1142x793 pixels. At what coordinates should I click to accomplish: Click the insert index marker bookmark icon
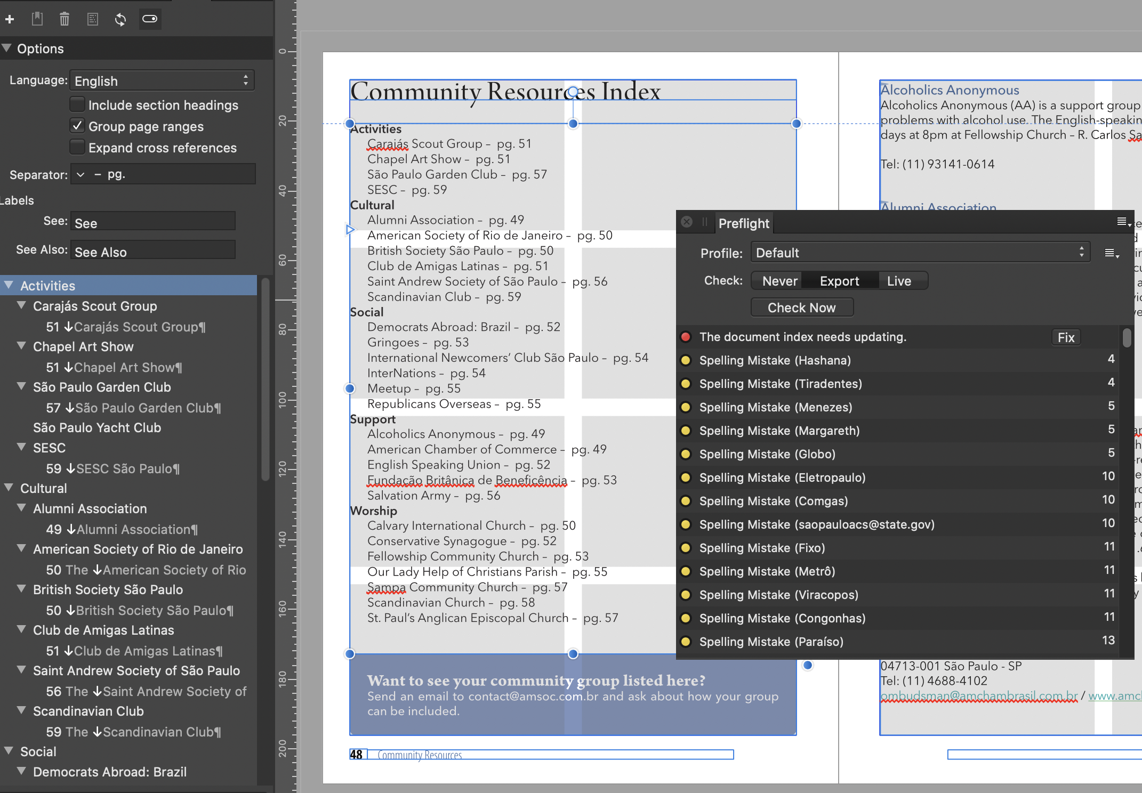(x=37, y=19)
